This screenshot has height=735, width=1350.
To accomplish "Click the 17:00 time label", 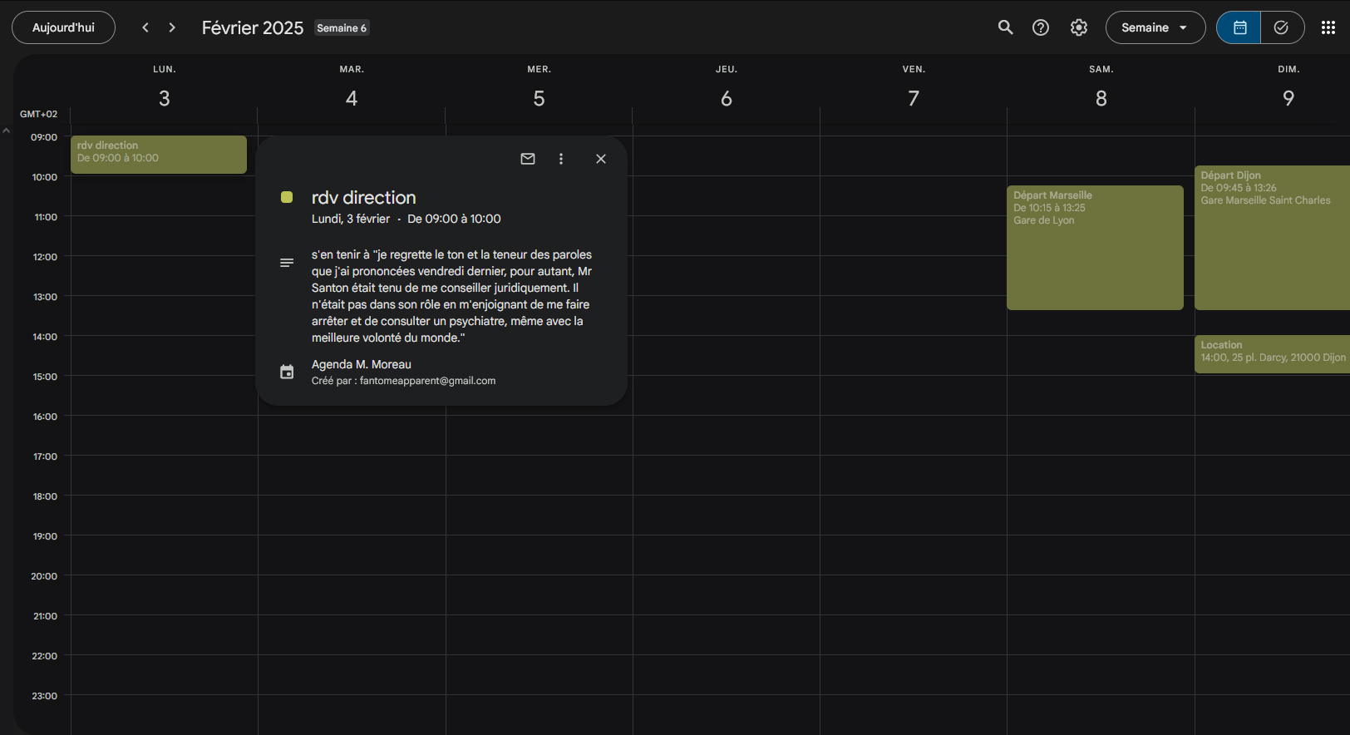I will click(45, 456).
